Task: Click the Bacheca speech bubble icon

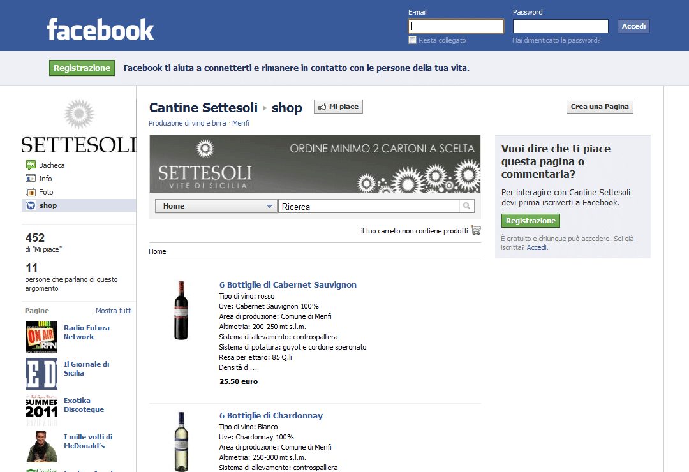Action: (x=31, y=165)
